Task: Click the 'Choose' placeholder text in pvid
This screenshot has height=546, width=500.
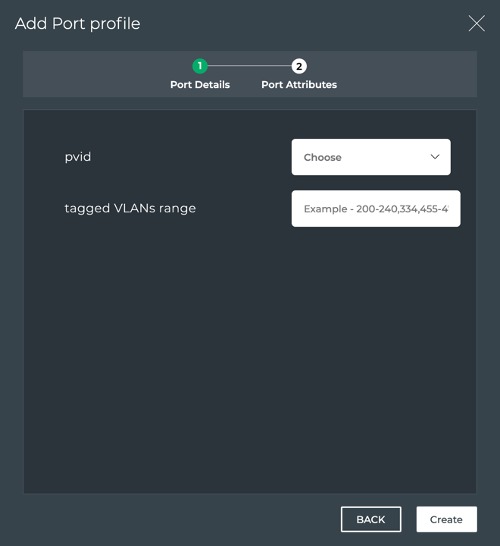Action: coord(323,158)
